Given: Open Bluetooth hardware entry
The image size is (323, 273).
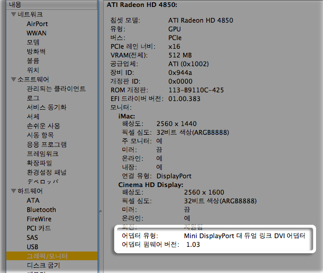Looking at the screenshot, I should point(41,210).
